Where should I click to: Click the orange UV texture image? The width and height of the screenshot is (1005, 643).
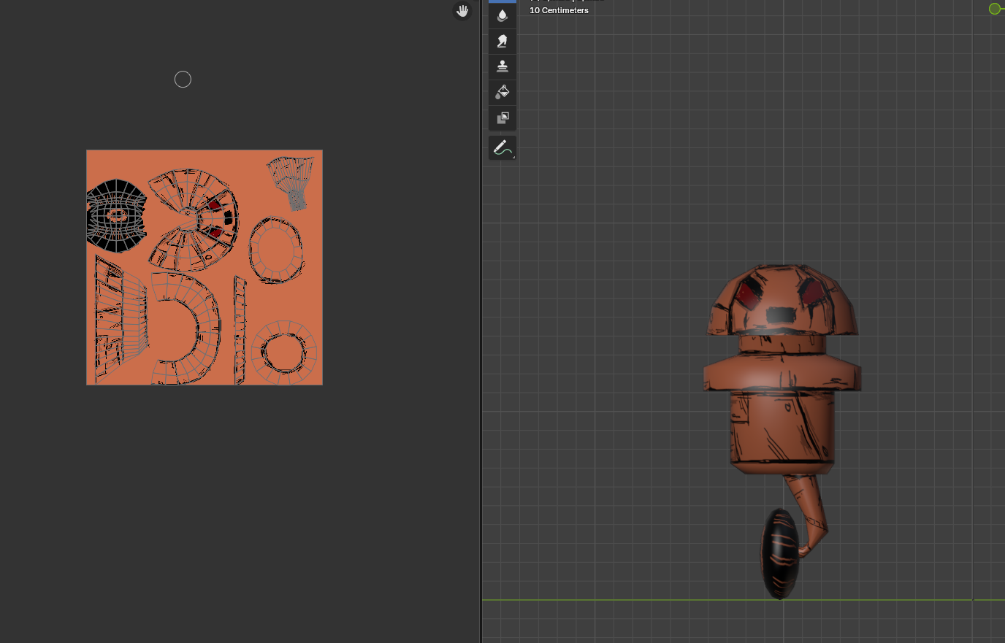[205, 267]
